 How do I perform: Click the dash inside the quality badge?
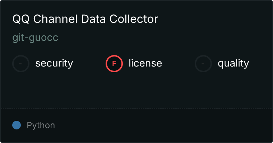pos(203,64)
